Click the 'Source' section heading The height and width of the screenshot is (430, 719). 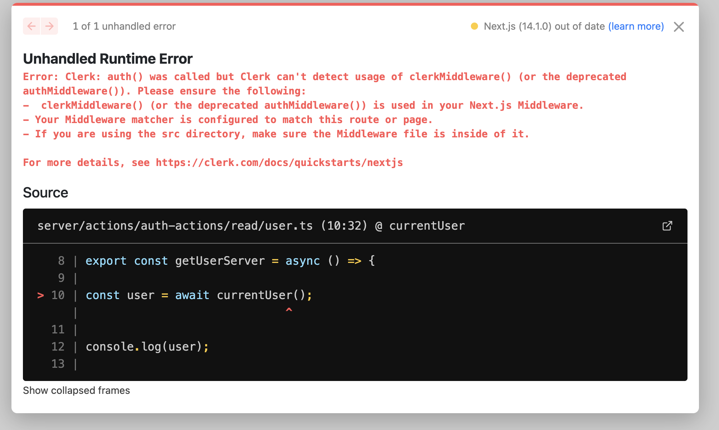click(x=45, y=192)
